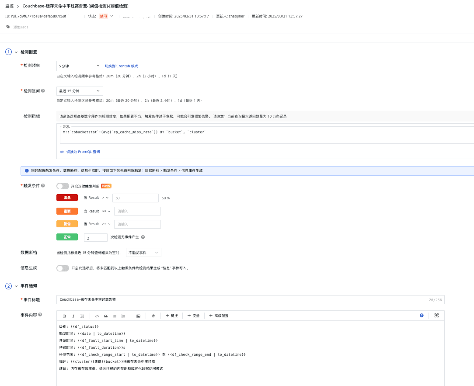The image size is (474, 386).
Task: Click the red 紧急 level badge
Action: point(67,198)
